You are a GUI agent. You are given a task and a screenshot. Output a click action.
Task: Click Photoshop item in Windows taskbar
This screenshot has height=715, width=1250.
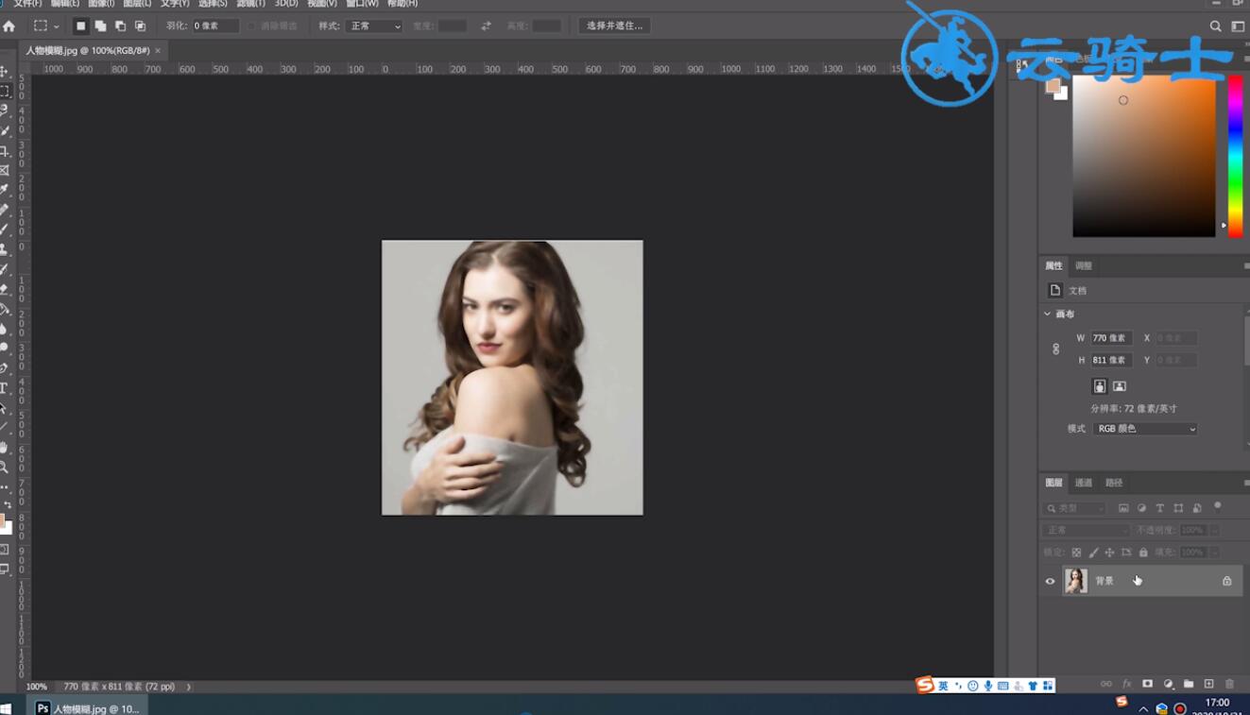[87, 707]
